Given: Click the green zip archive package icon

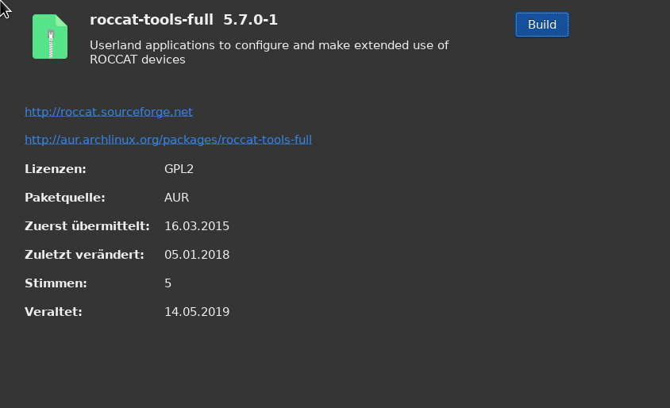Looking at the screenshot, I should [50, 37].
